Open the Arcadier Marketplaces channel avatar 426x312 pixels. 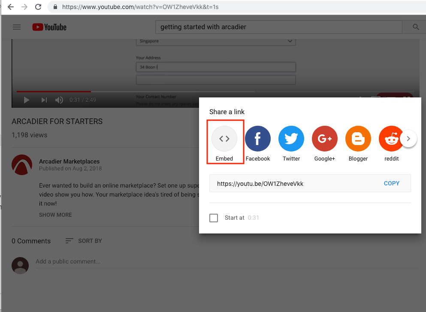(x=22, y=165)
